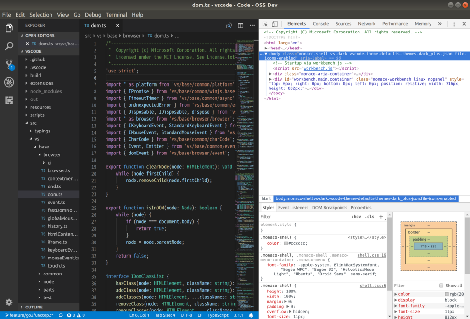Click the sync changes icon in status bar
The image size is (470, 319).
61,315
